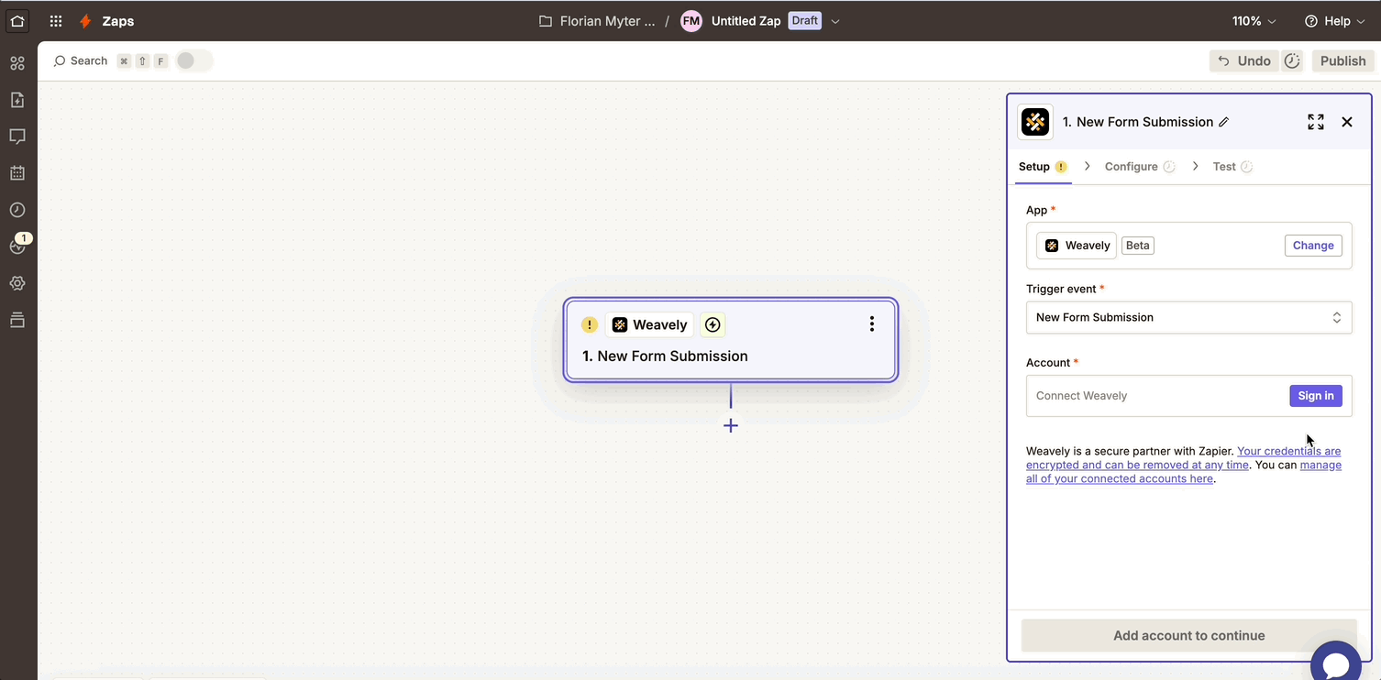The height and width of the screenshot is (680, 1381).
Task: Click the FM user avatar
Action: click(691, 21)
